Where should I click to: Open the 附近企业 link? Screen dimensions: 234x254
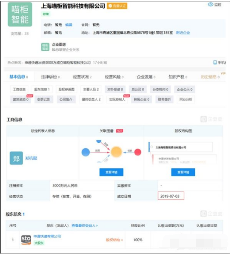point(183,33)
